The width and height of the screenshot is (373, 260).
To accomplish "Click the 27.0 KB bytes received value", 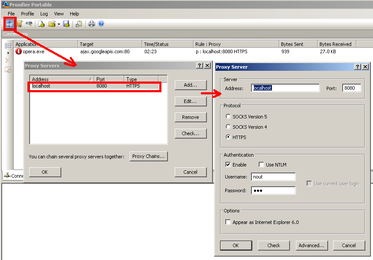I will click(x=328, y=51).
